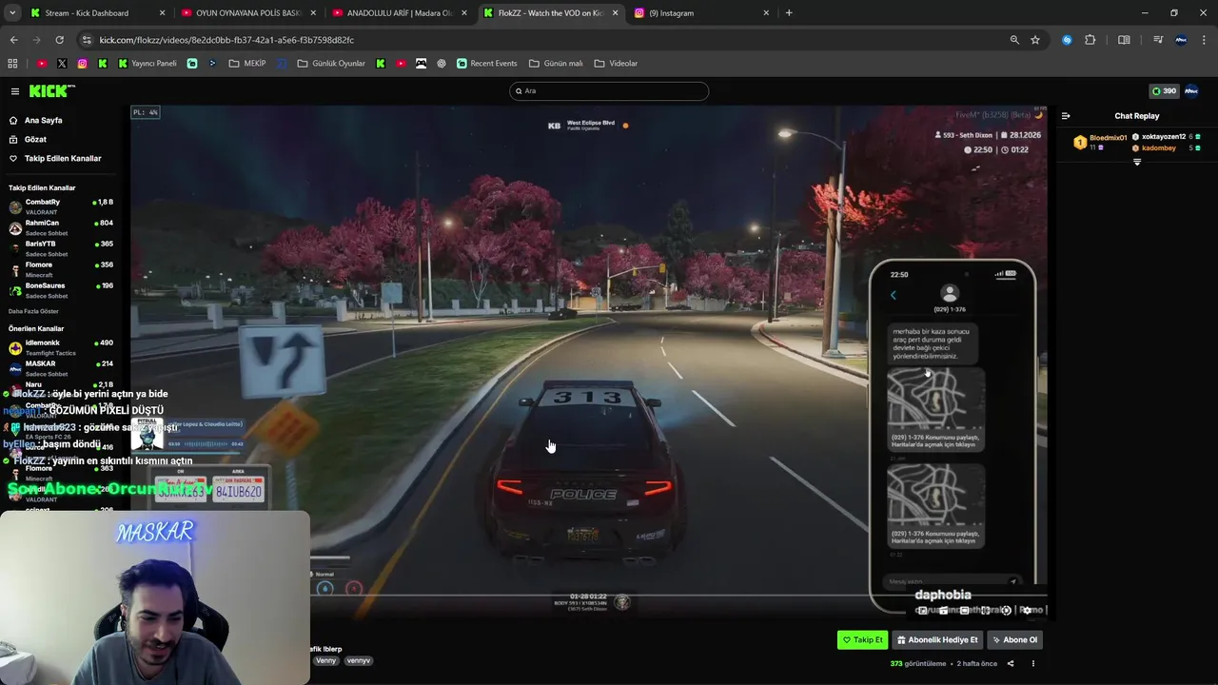This screenshot has width=1218, height=685.
Task: Open idlemonkk recommended channel
Action: [61, 347]
